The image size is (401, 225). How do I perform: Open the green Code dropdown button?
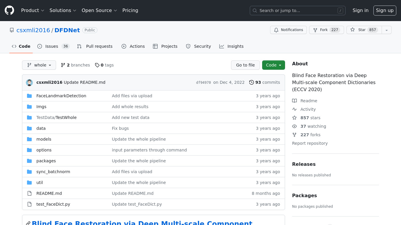[x=274, y=65]
